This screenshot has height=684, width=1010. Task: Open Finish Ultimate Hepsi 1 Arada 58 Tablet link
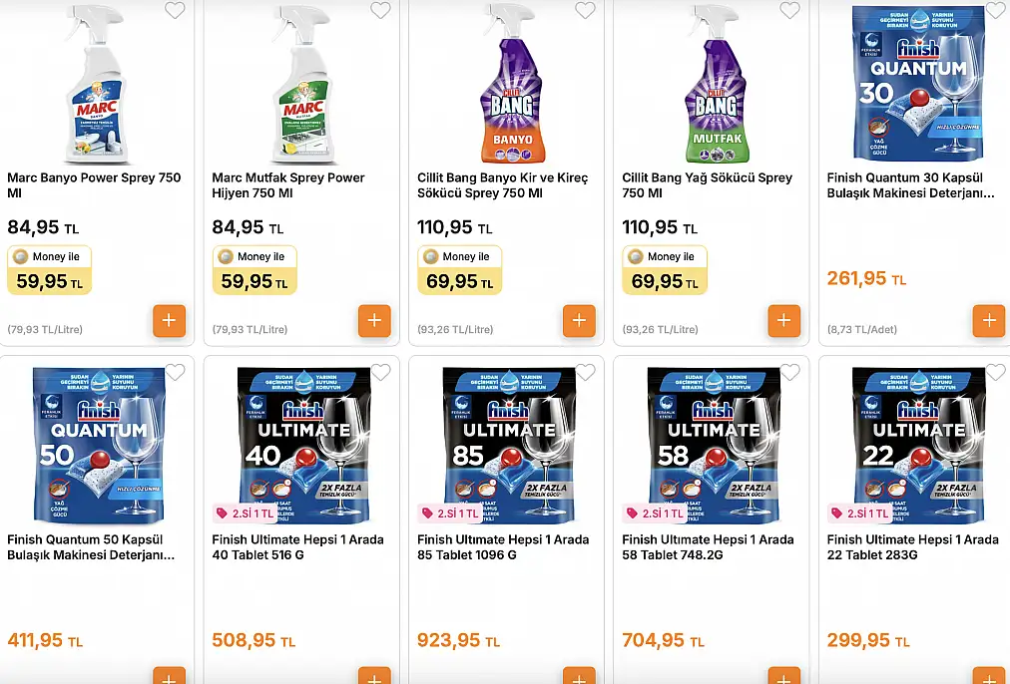pos(708,547)
